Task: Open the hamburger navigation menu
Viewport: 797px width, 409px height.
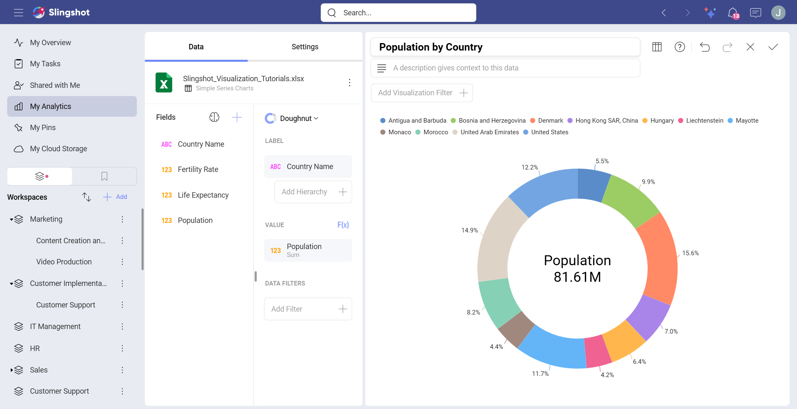Action: (18, 13)
